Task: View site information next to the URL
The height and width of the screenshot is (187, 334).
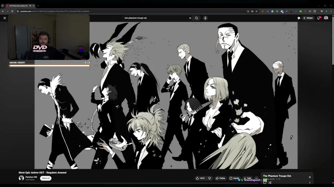Action: 18,11
